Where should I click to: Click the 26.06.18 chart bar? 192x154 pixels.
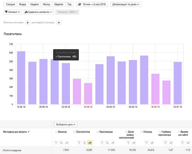click(111, 80)
